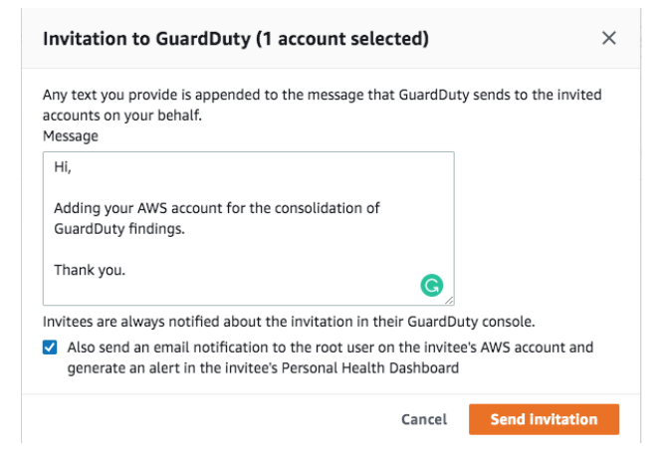Viewport: 669px width, 467px height.
Task: Click the Cancel button
Action: [424, 419]
